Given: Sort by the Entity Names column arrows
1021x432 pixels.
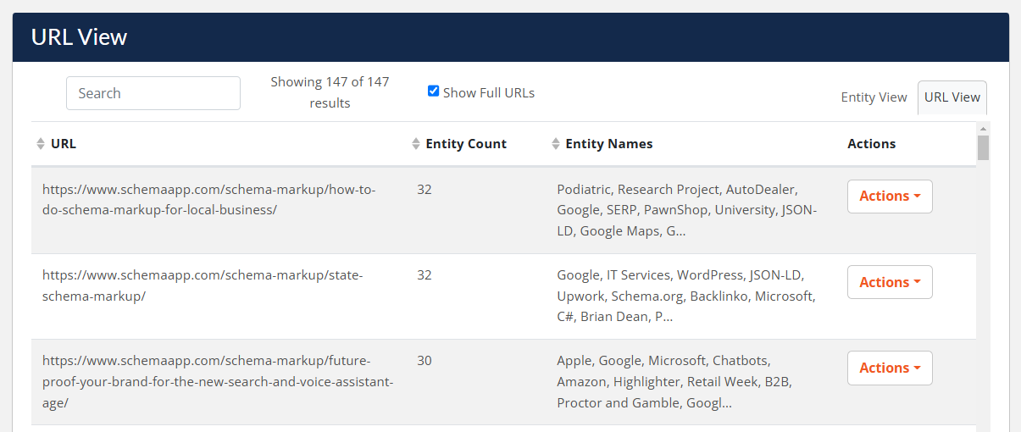Looking at the screenshot, I should pyautogui.click(x=556, y=144).
